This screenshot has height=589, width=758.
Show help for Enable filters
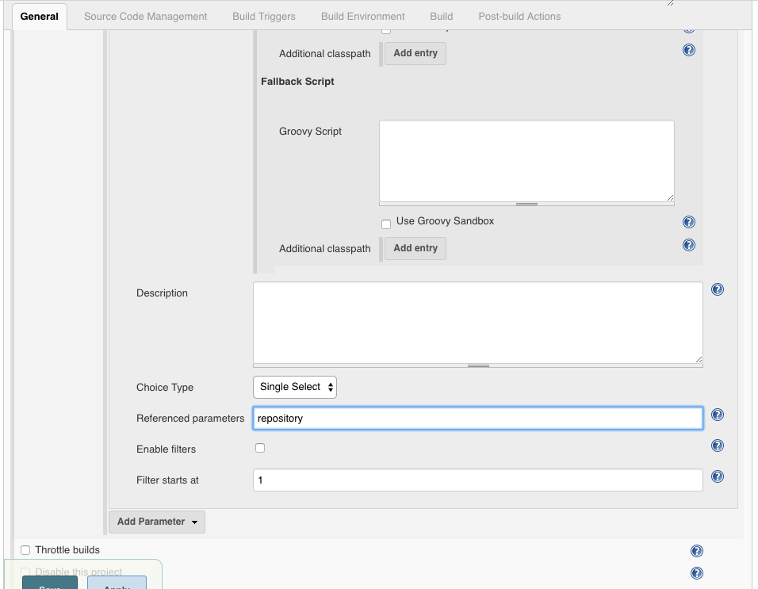[x=718, y=446]
